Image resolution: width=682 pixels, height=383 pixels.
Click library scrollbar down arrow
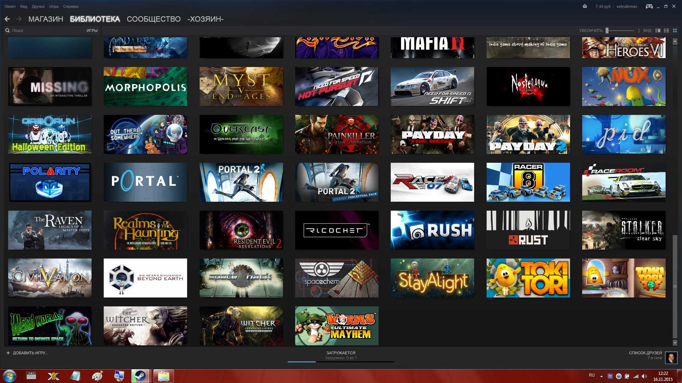tap(675, 343)
